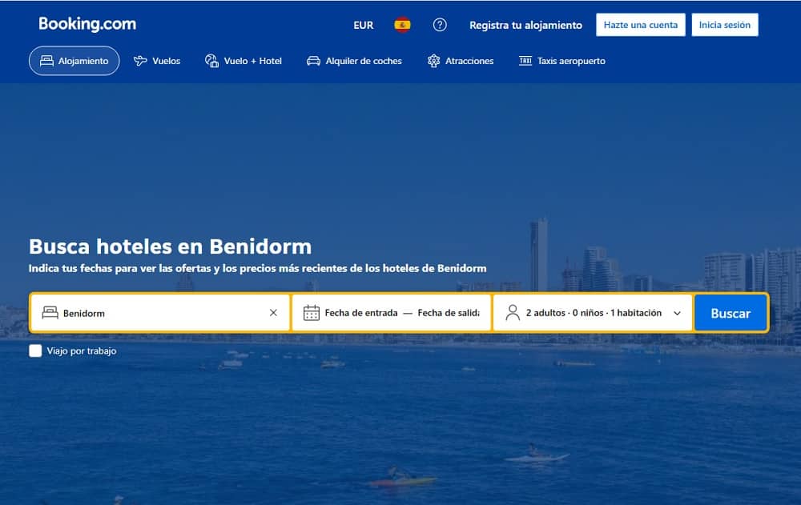The width and height of the screenshot is (801, 505).
Task: Click Registra tu alojamiento link
Action: click(525, 25)
